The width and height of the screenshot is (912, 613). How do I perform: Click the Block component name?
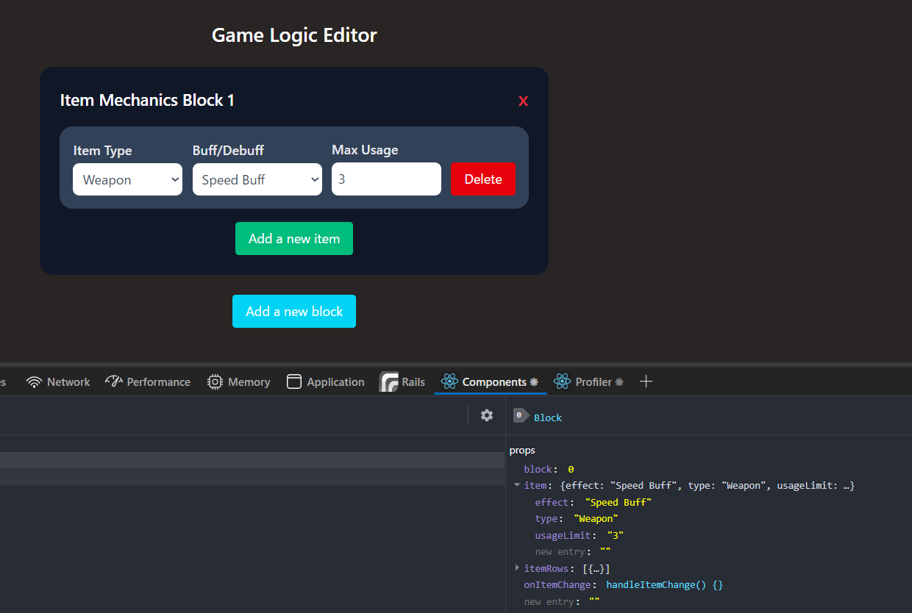(x=548, y=417)
